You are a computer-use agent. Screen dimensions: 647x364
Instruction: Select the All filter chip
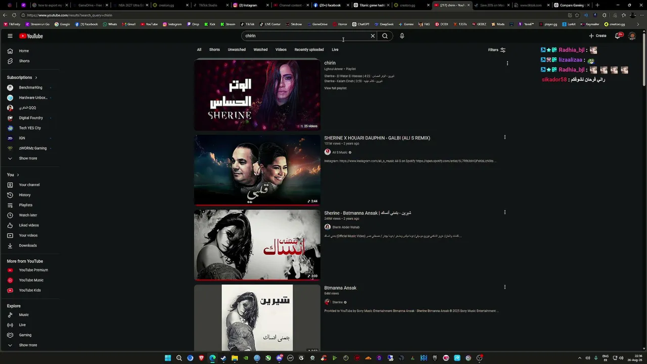[199, 50]
